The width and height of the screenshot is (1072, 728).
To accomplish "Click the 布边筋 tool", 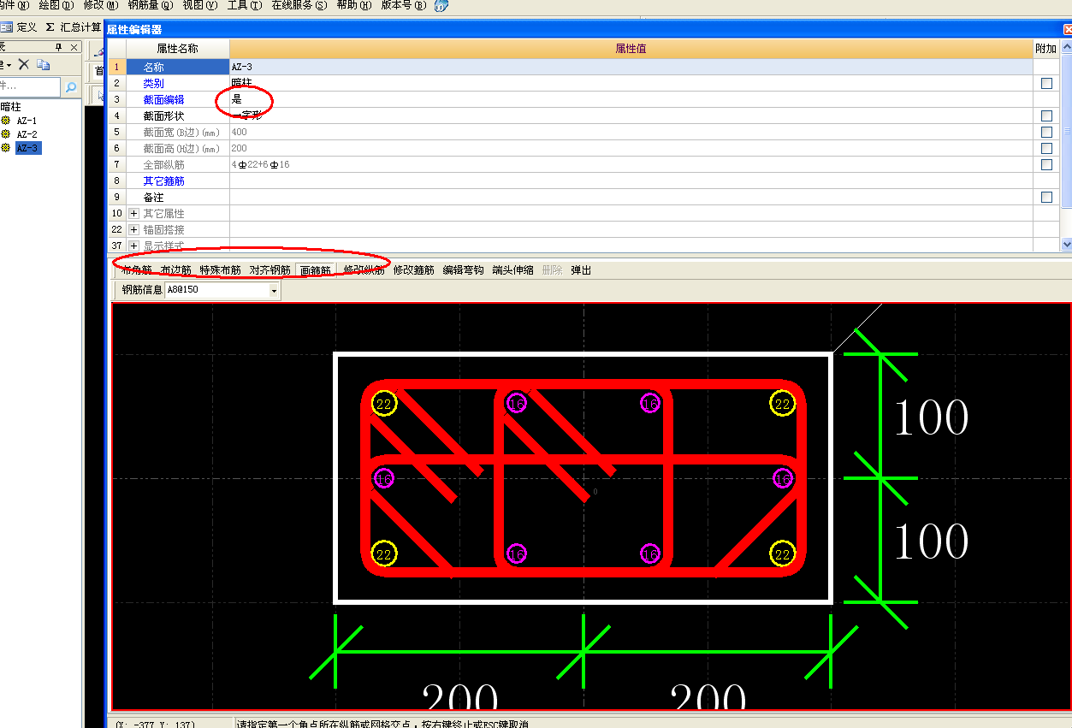I will click(176, 270).
